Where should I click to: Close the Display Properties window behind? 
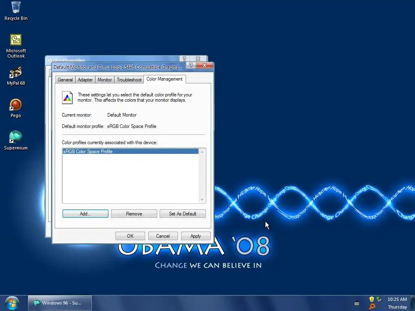(198, 58)
